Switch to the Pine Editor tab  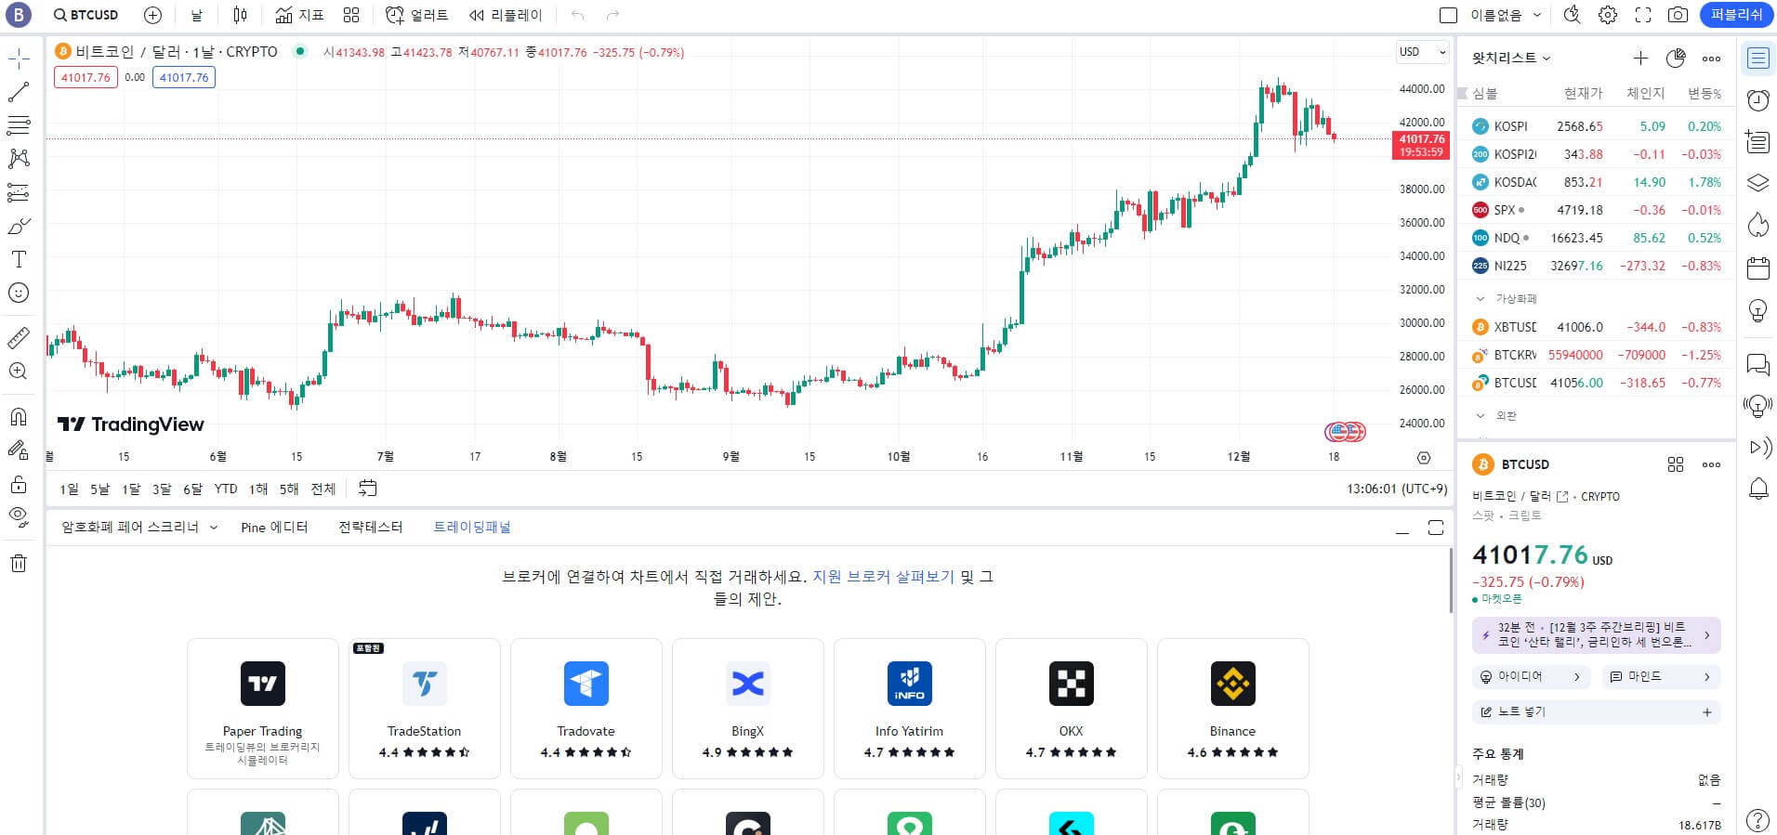[x=274, y=527]
